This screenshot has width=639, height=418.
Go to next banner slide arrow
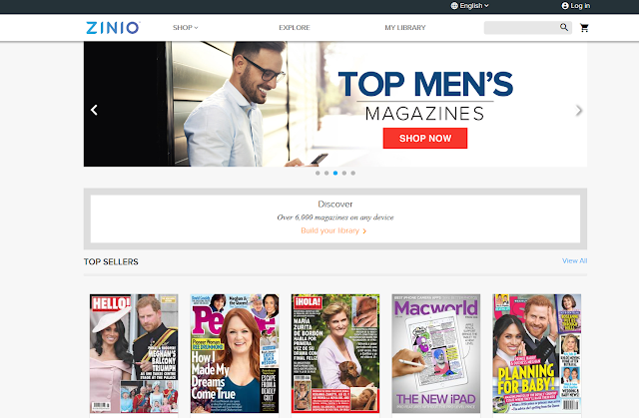(578, 111)
